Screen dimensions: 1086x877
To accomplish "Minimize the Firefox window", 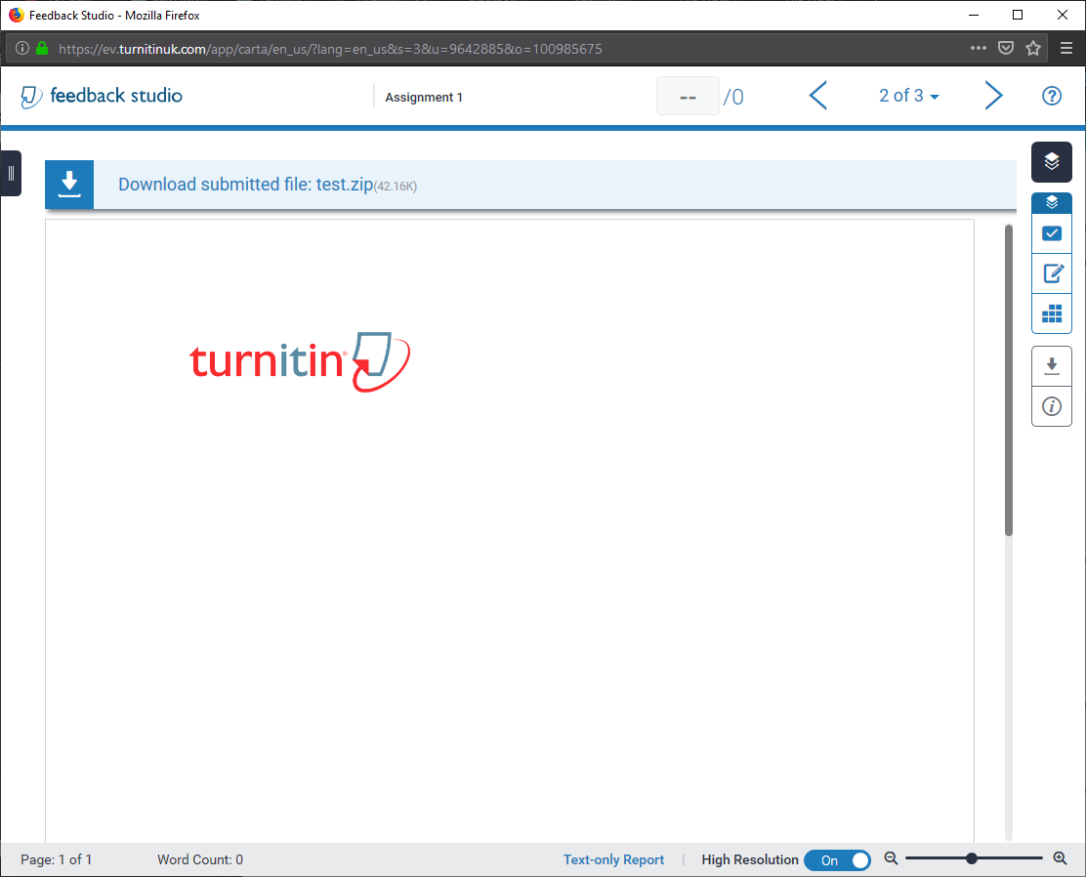I will (973, 16).
